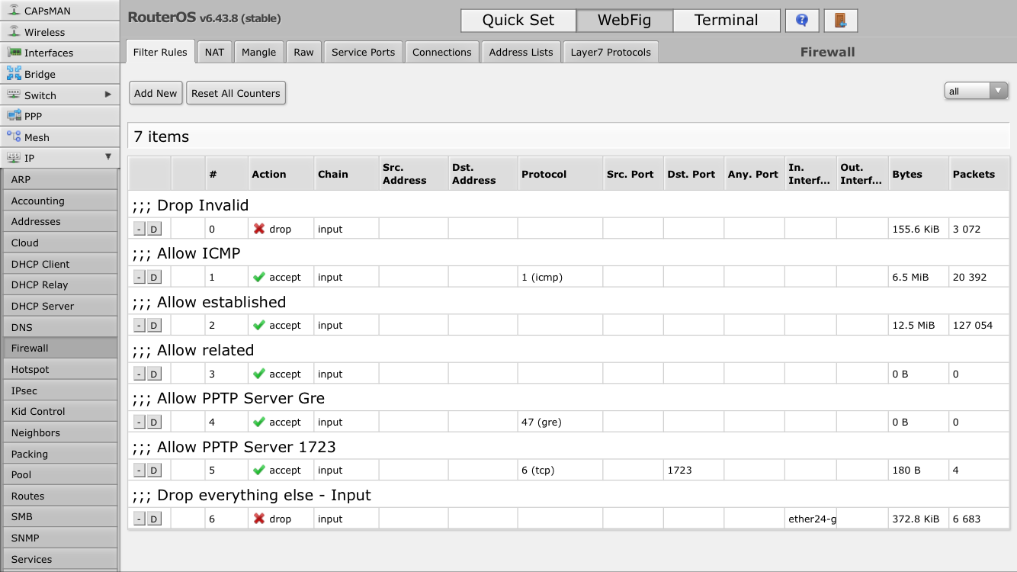1017x572 pixels.
Task: Click the ether24-g interface cell
Action: click(x=811, y=519)
